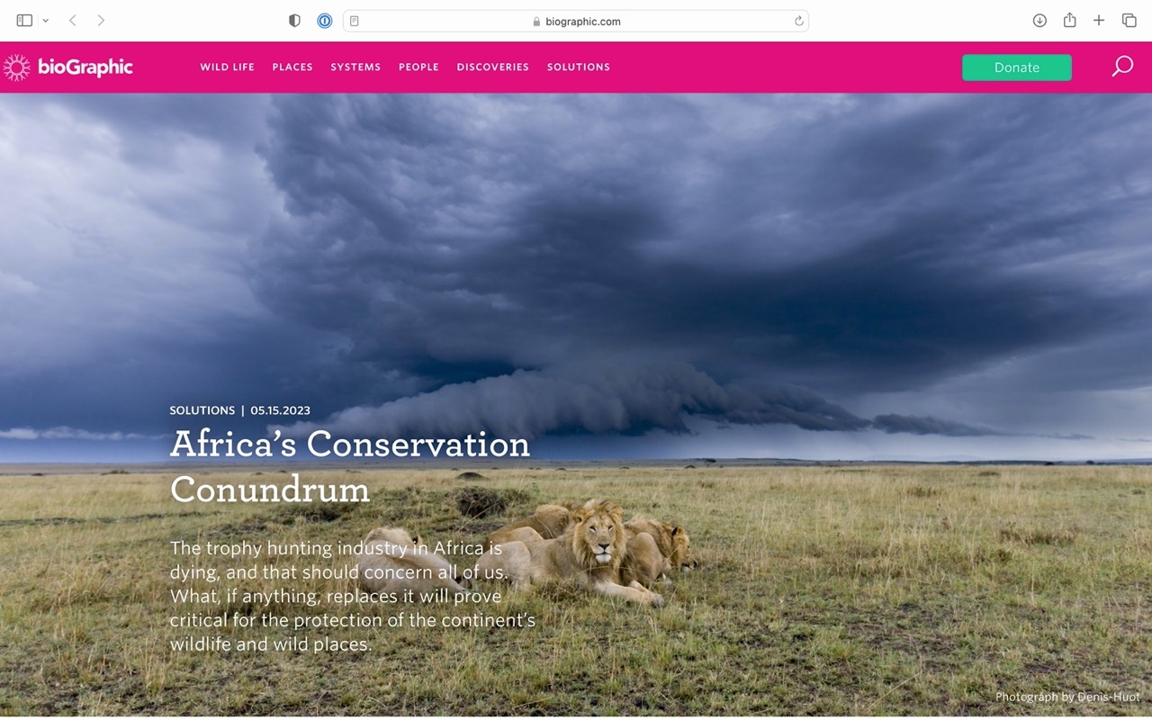Click the bioGraphic logo
The height and width of the screenshot is (720, 1152).
coord(68,67)
